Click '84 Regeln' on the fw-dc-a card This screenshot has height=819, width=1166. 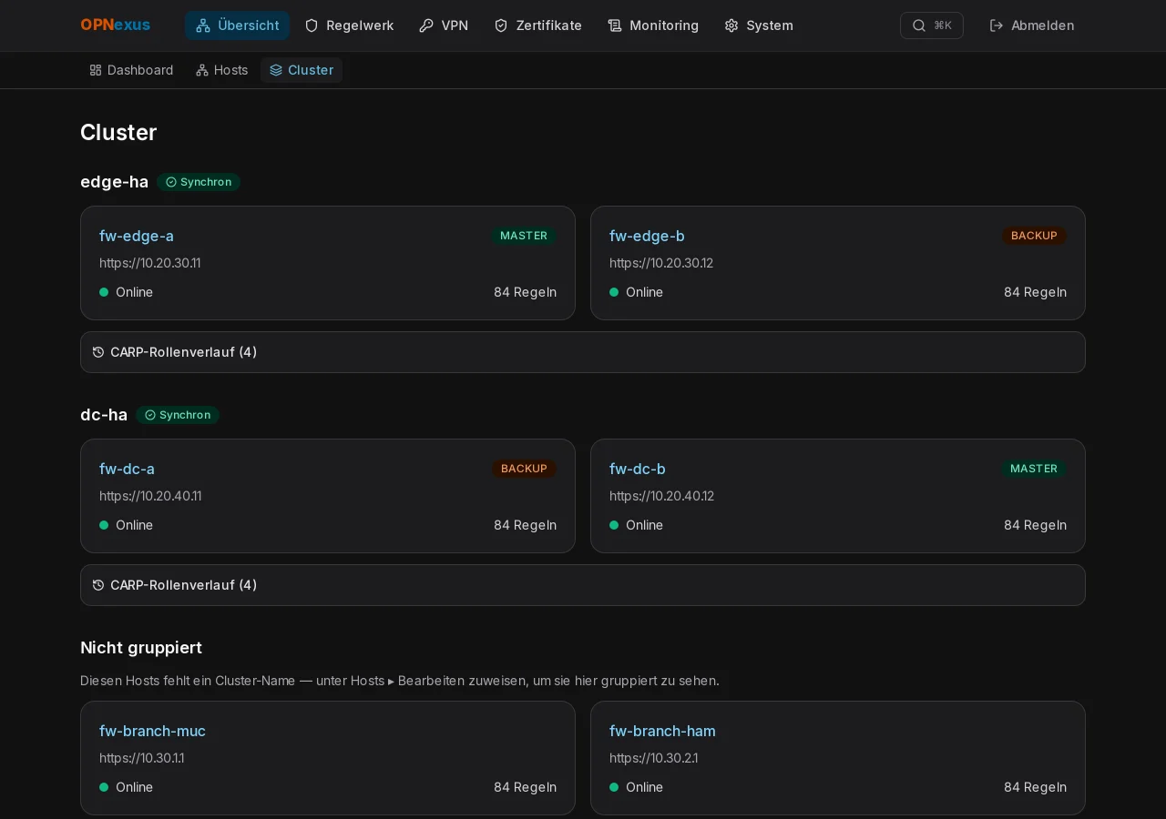point(525,525)
